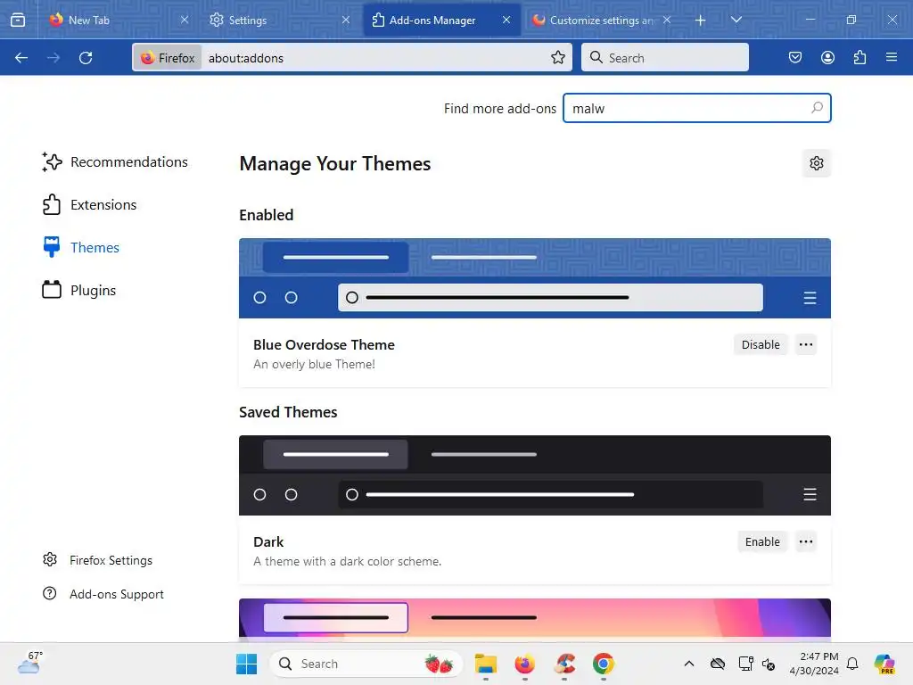This screenshot has height=685, width=913.
Task: Open Firefox Settings link
Action: [x=97, y=560]
